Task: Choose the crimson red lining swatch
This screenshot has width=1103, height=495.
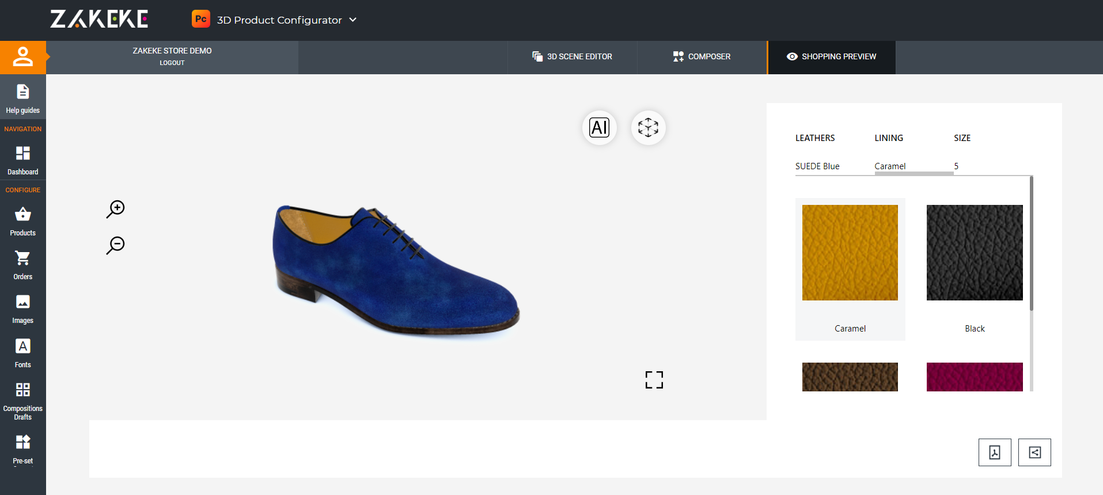Action: pyautogui.click(x=975, y=377)
